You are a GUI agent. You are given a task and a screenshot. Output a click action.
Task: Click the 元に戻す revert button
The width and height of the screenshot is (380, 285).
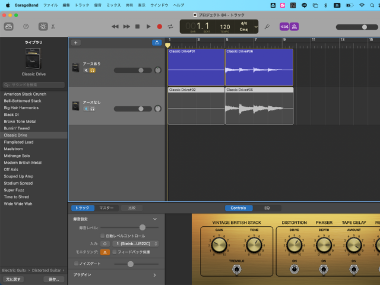coord(13,279)
